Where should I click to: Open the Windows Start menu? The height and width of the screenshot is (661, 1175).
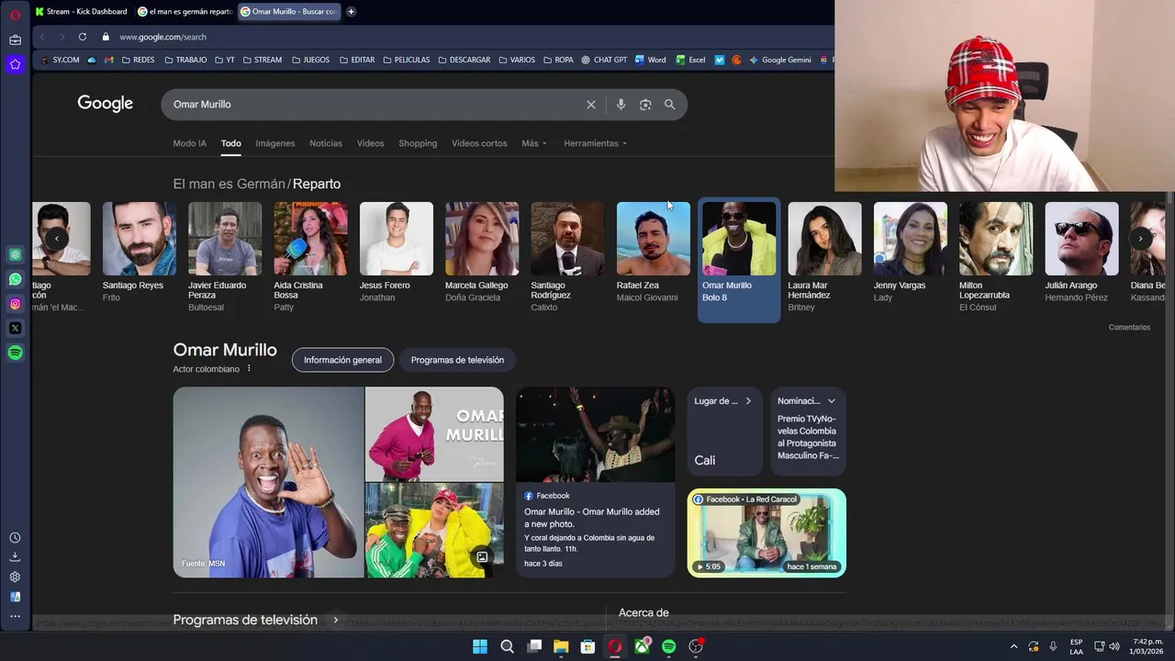pyautogui.click(x=480, y=646)
